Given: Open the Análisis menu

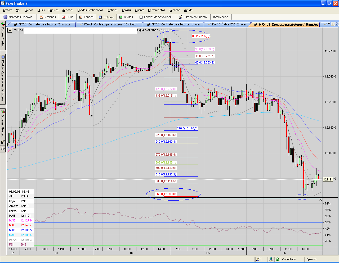Looking at the screenshot, I should 126,10.
